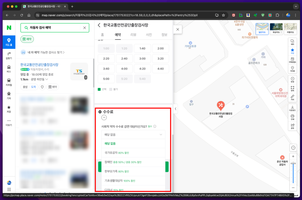Image resolution: width=302 pixels, height=200 pixels.
Task: Switch to 지형지도 terrain map type
Action: [290, 29]
